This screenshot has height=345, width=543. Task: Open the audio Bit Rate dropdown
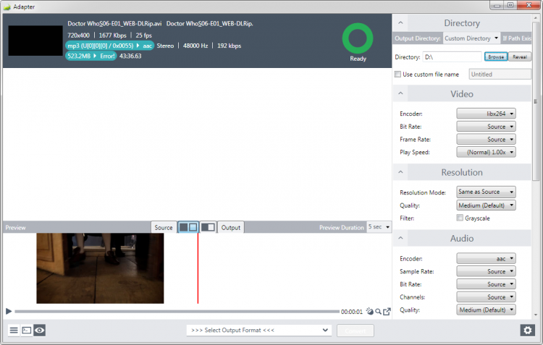pyautogui.click(x=487, y=284)
